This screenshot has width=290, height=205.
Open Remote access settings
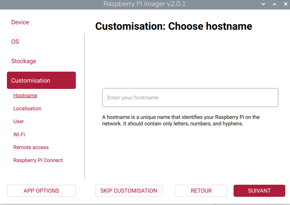click(31, 147)
